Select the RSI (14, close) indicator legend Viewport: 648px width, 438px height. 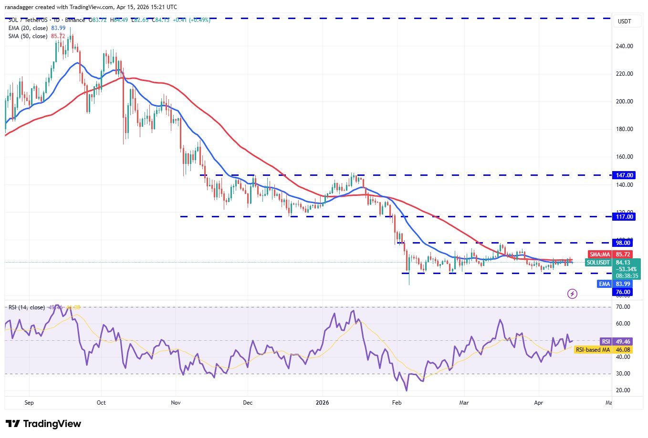(x=27, y=307)
